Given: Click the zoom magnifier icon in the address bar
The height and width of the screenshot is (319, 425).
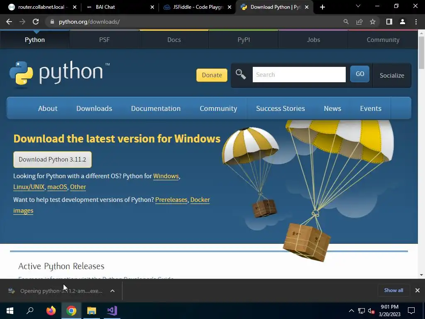Looking at the screenshot, I should [346, 22].
